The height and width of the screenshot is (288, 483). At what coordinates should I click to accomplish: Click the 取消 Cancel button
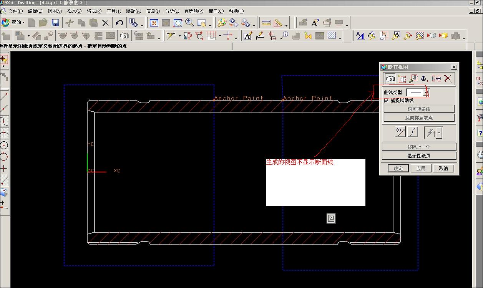(443, 168)
